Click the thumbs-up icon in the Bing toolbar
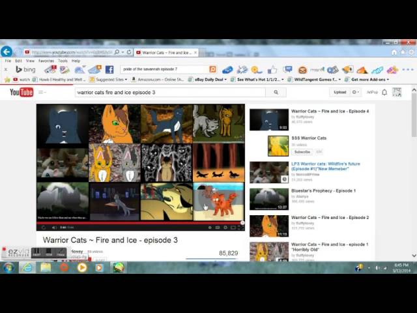The image size is (417, 313). pos(272,70)
